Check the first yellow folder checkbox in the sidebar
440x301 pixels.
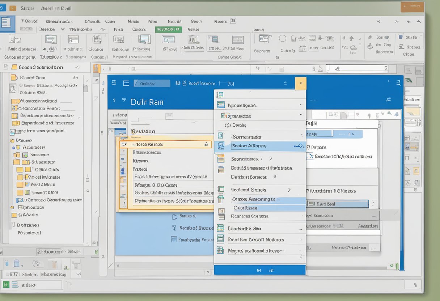(17, 162)
